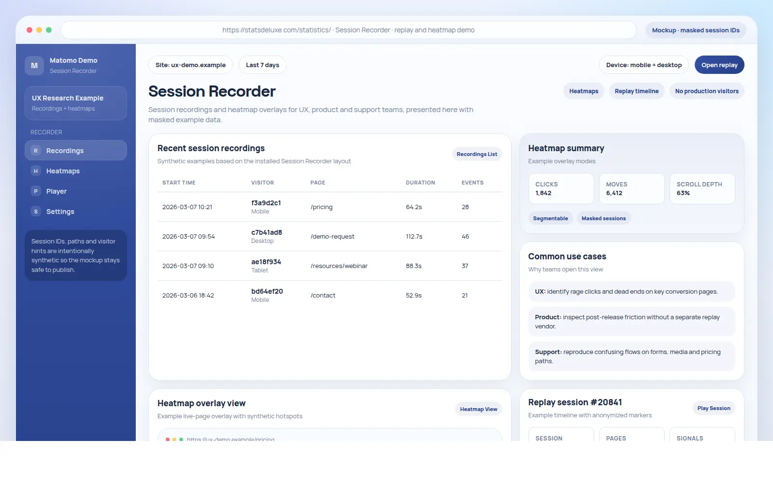Click the browser address bar
Viewport: 773px width, 483px height.
click(x=348, y=30)
